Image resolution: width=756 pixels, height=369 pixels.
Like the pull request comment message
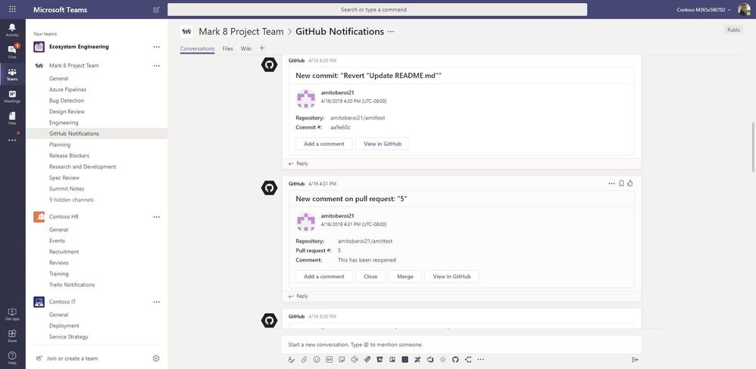coord(630,183)
